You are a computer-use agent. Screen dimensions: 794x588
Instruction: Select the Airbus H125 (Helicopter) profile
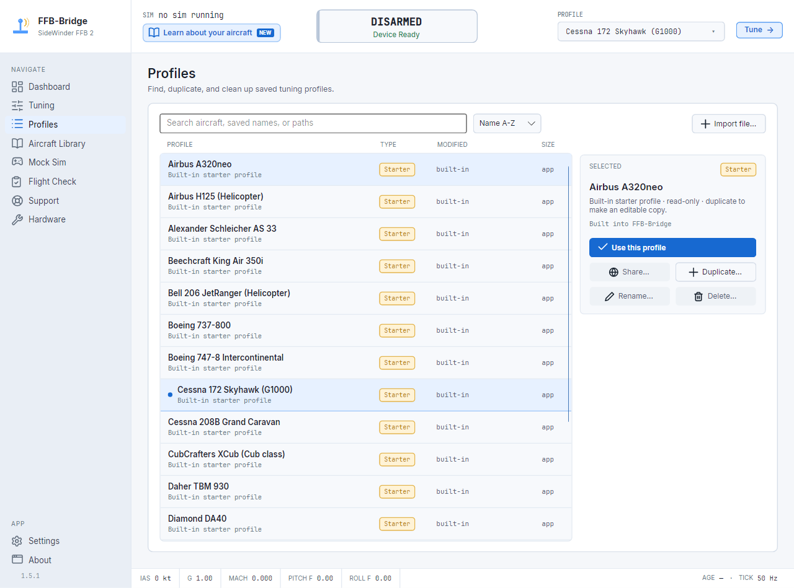pyautogui.click(x=366, y=202)
